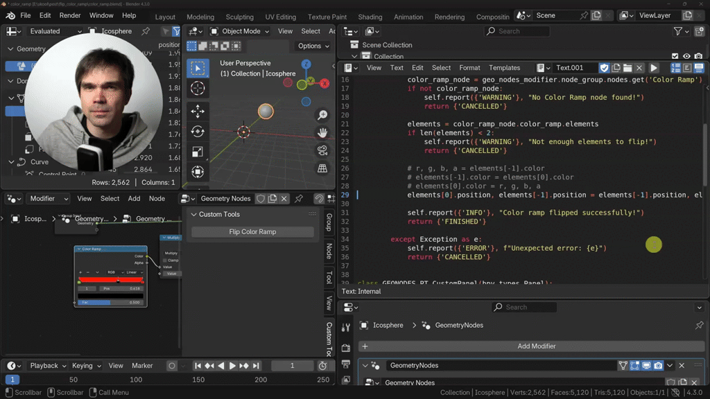The width and height of the screenshot is (710, 399).
Task: Select the Rotate tool in the viewport
Action: coord(198,132)
